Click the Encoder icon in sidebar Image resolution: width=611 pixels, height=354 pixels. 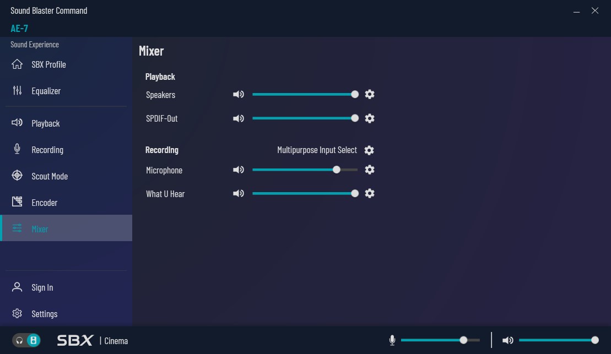click(17, 201)
